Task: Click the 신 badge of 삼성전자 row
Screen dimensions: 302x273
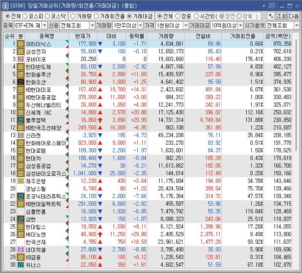Action: [21, 52]
